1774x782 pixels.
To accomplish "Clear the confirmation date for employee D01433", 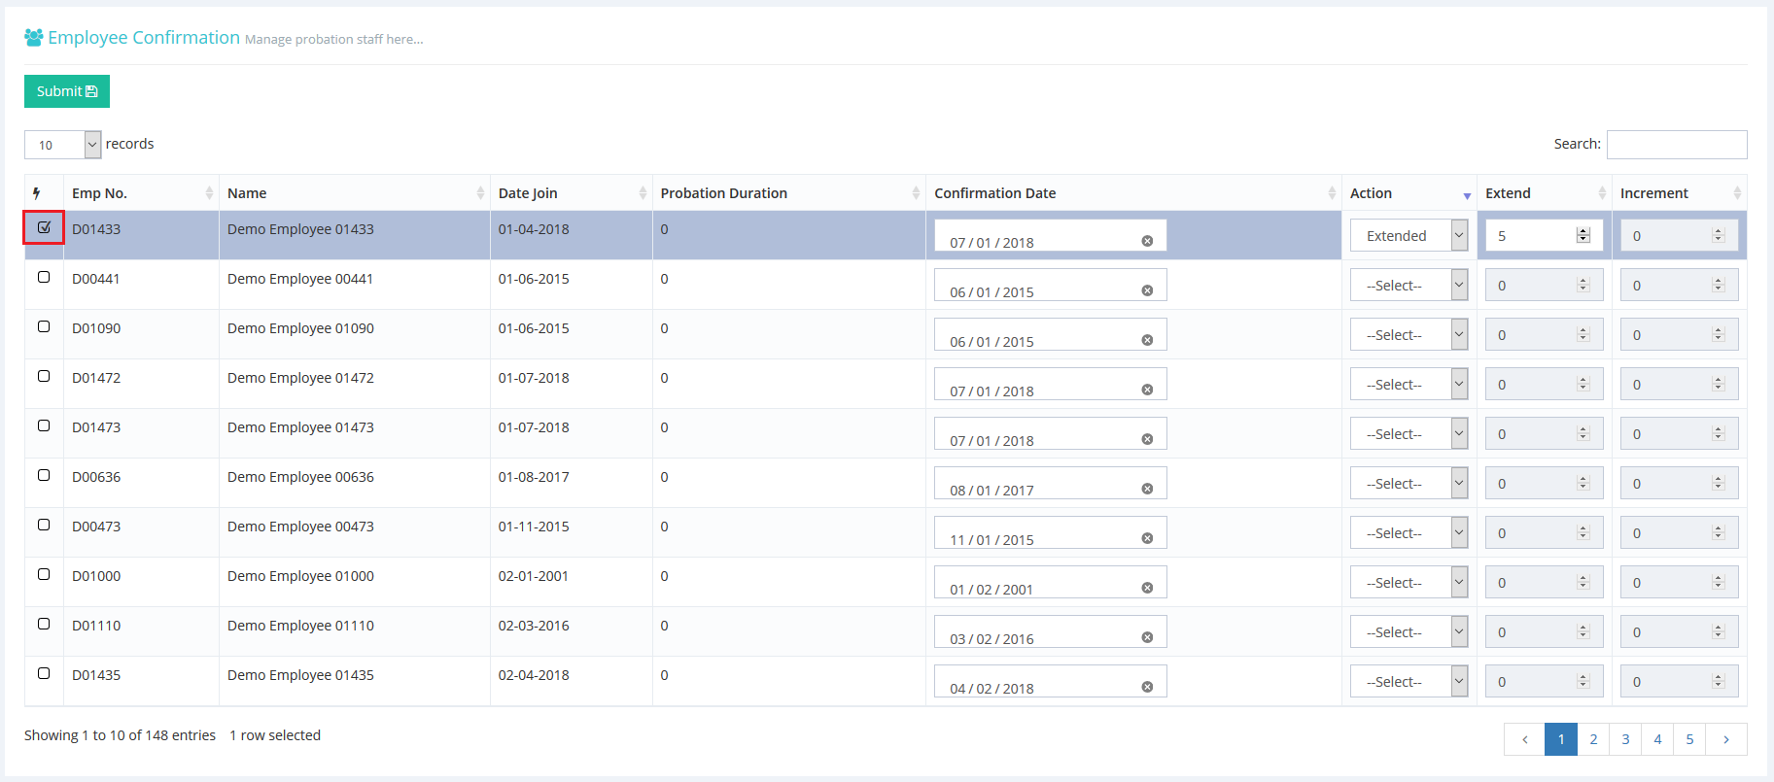I will point(1147,241).
